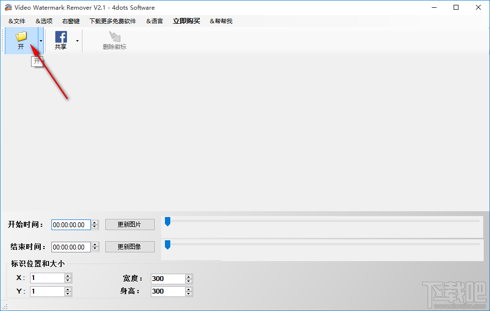
Task: Open the &帮帮我 help menu
Action: click(220, 21)
